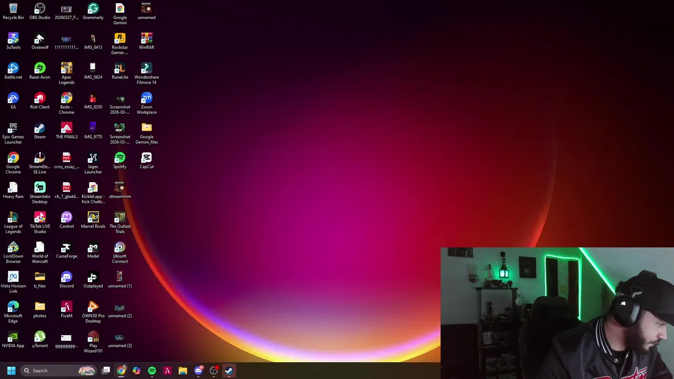
Task: Select the ccny_essay PDF file
Action: tap(66, 161)
